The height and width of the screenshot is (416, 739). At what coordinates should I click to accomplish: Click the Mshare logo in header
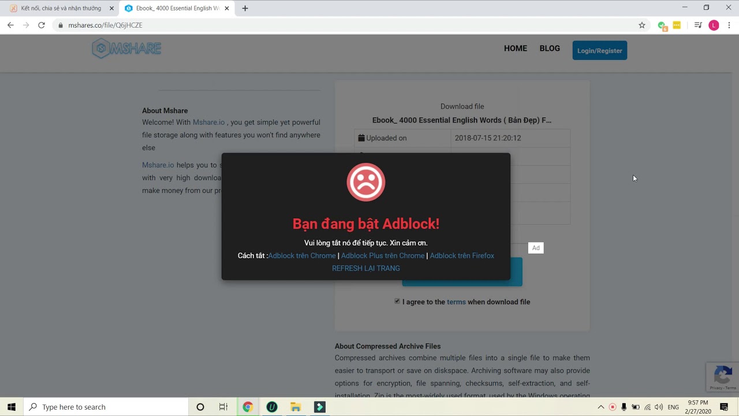(x=126, y=49)
